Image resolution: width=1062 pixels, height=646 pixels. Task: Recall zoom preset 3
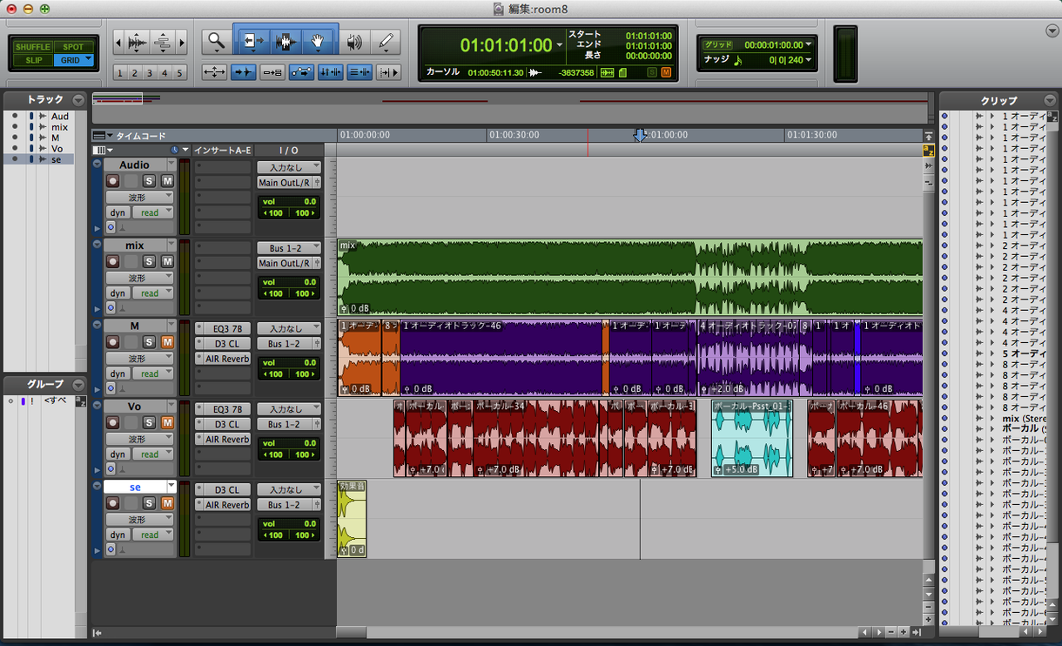pyautogui.click(x=150, y=73)
